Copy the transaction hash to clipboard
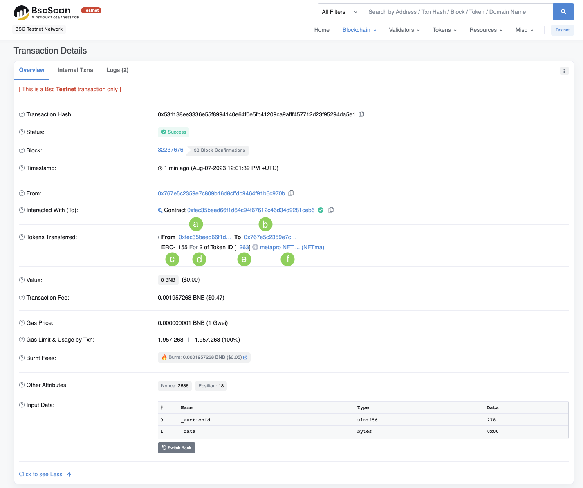The image size is (583, 488). point(361,114)
